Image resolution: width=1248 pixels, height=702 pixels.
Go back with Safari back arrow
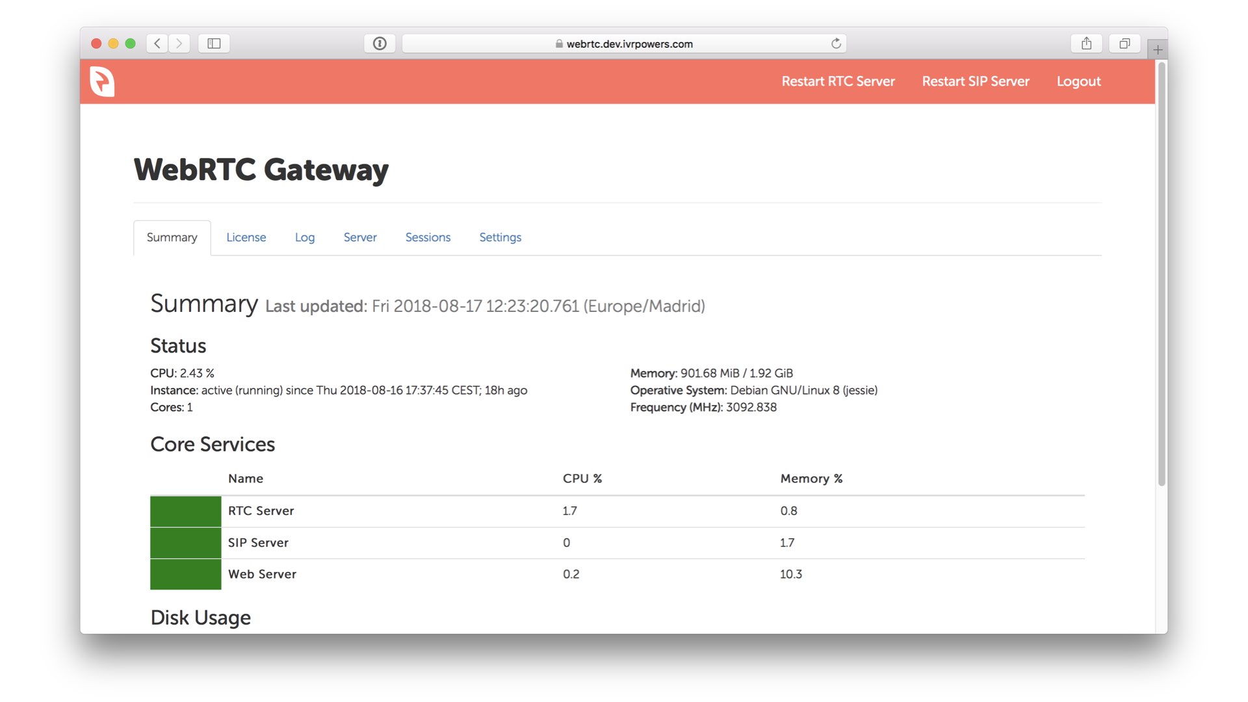[x=157, y=44]
